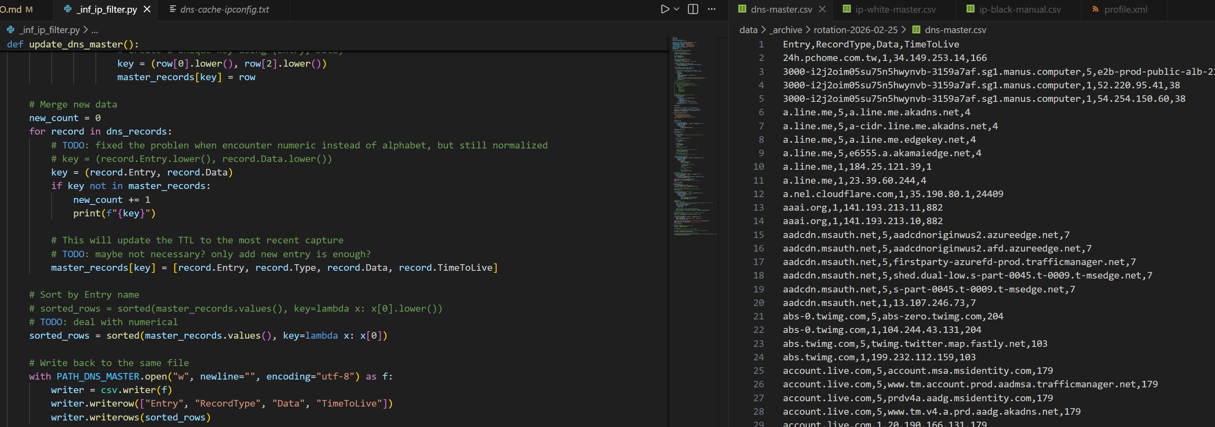1215x427 pixels.
Task: Click 'aaai.org,1,141.193.213.11,882' row
Action: click(863, 208)
